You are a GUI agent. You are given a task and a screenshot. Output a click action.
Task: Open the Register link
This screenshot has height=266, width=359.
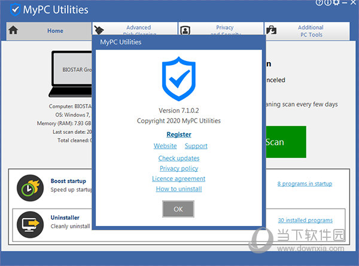pyautogui.click(x=178, y=134)
